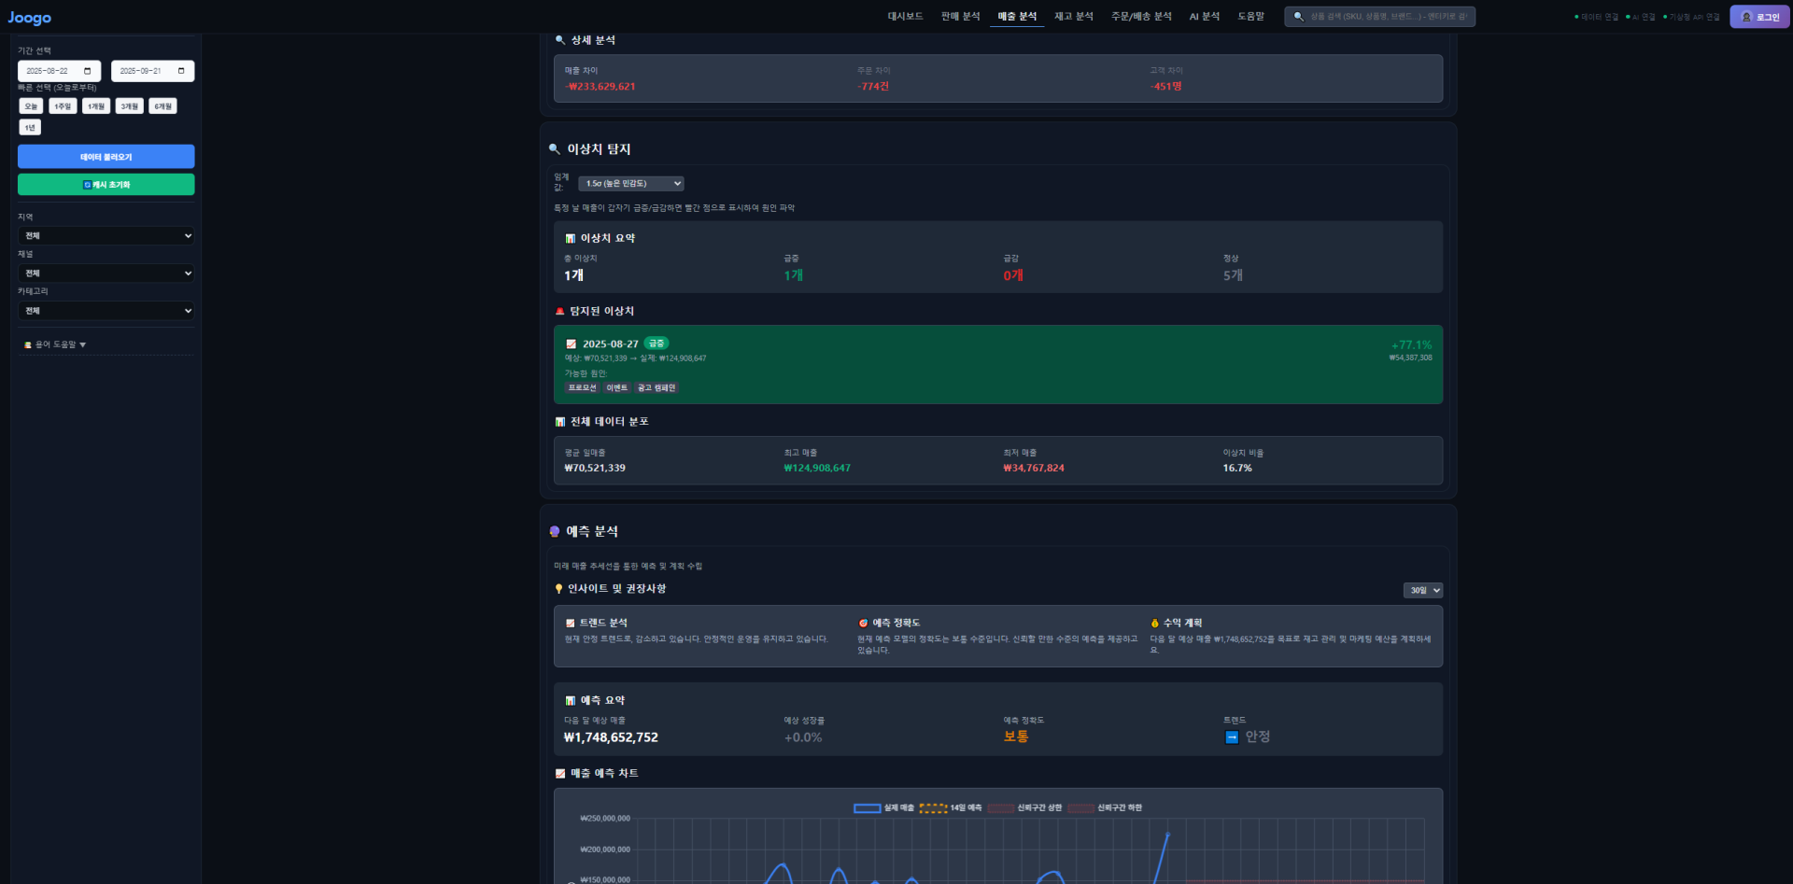Click the Joogo logo
The height and width of the screenshot is (884, 1793).
(30, 18)
